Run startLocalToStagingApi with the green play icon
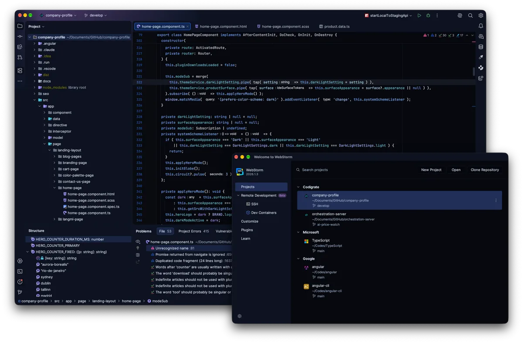 point(419,15)
